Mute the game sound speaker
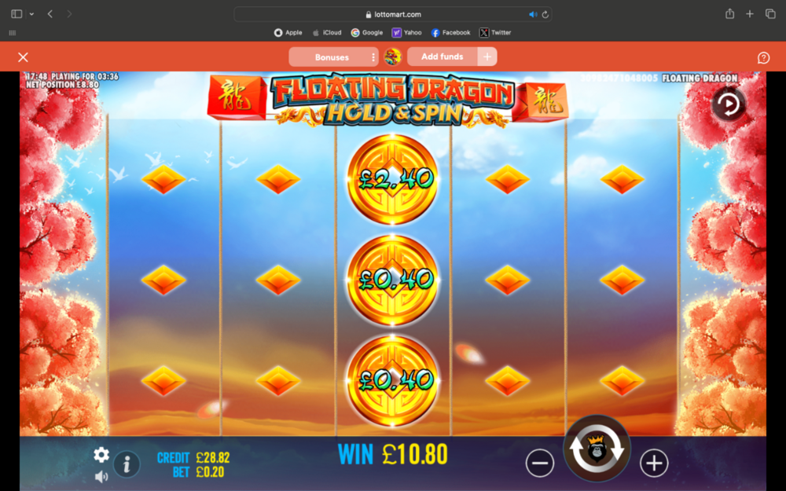 (101, 477)
